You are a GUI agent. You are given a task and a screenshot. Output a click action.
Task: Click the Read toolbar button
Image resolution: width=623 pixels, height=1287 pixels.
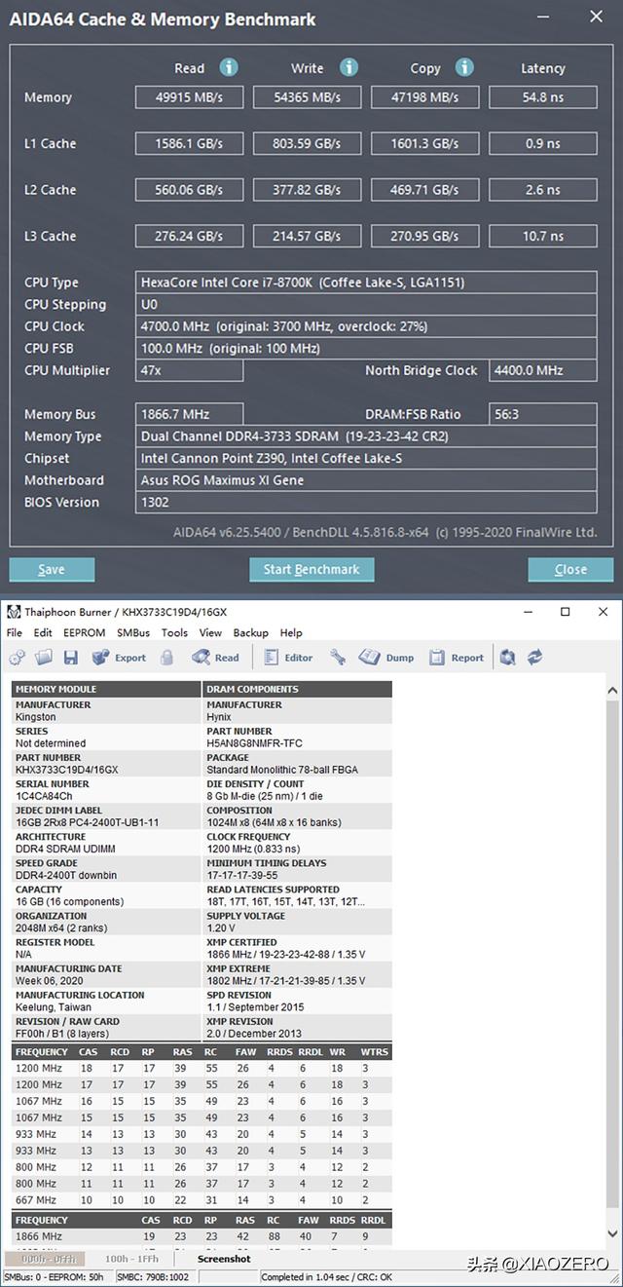tap(215, 658)
